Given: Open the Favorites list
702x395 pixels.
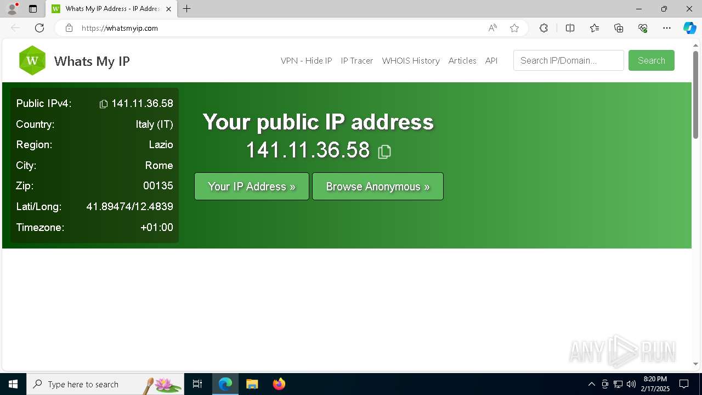Looking at the screenshot, I should point(595,28).
